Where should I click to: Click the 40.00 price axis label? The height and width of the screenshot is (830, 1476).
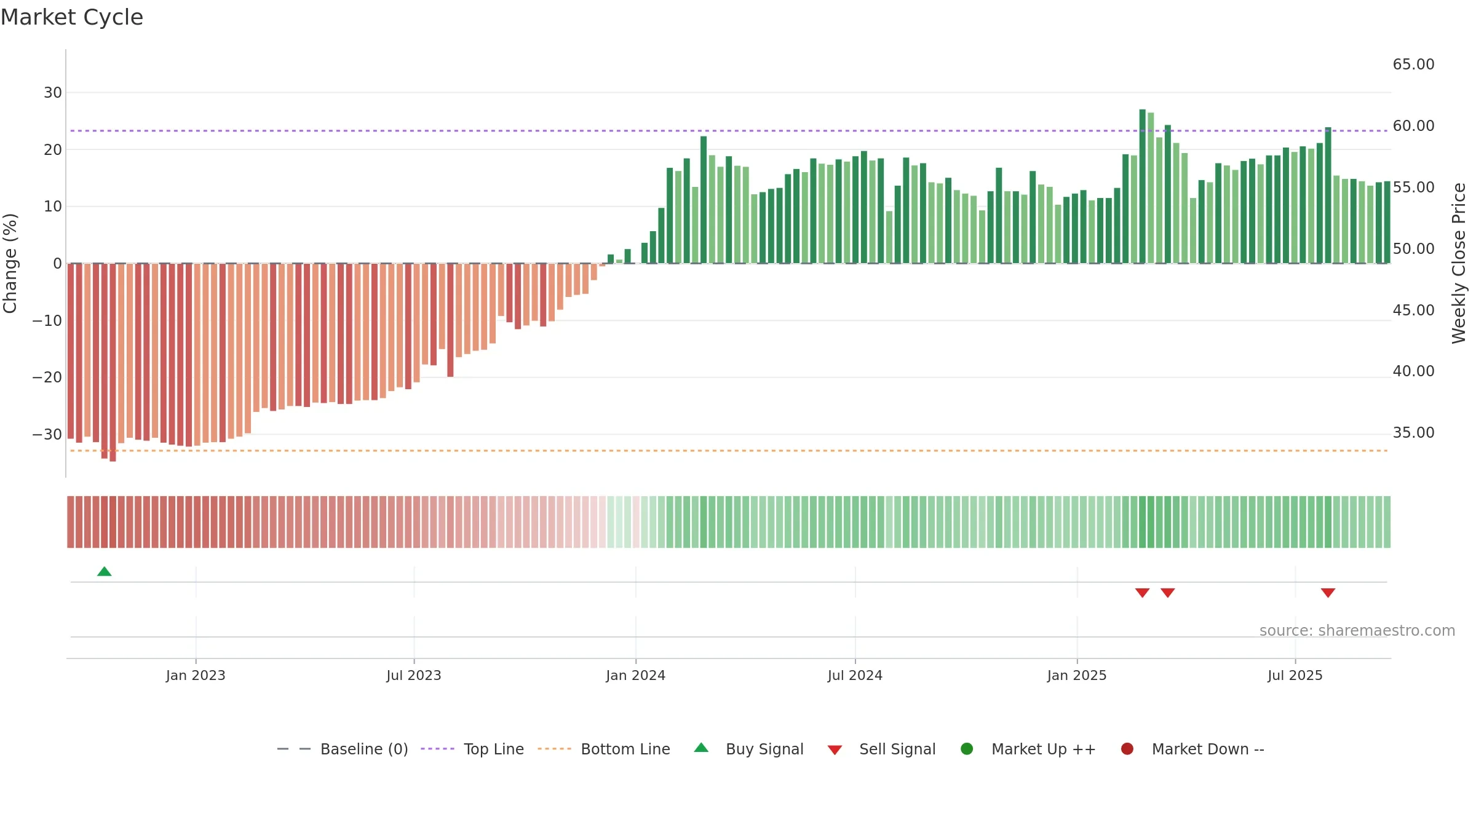[1413, 371]
